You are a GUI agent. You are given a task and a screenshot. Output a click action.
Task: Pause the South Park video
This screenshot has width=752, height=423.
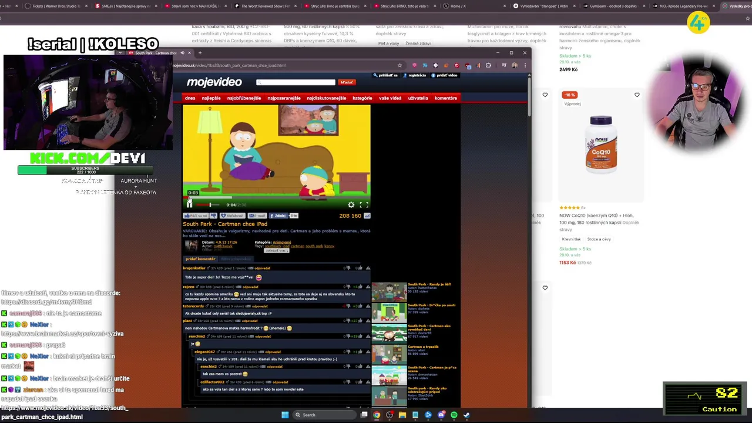coord(189,204)
